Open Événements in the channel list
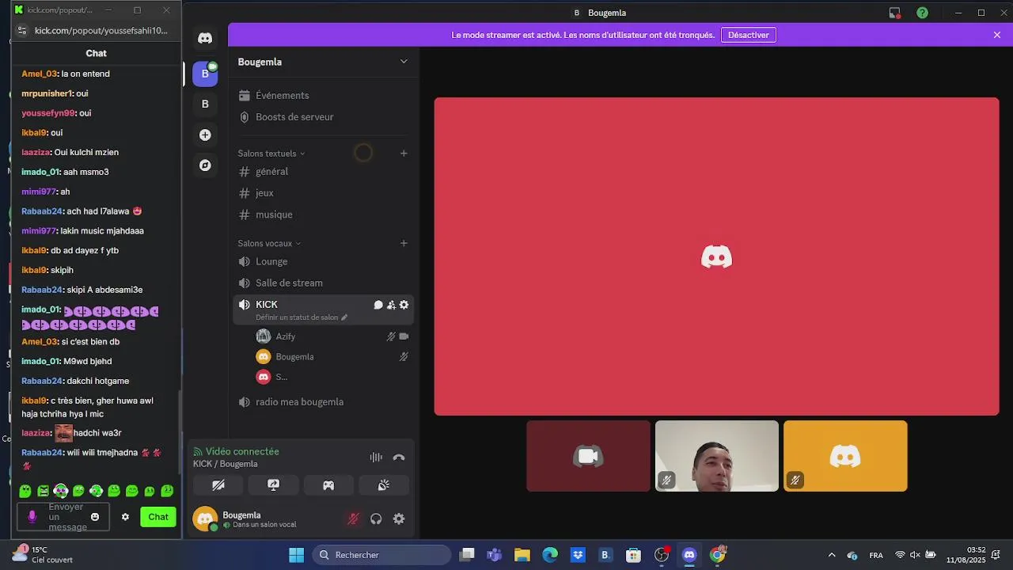The image size is (1013, 570). pyautogui.click(x=323, y=95)
